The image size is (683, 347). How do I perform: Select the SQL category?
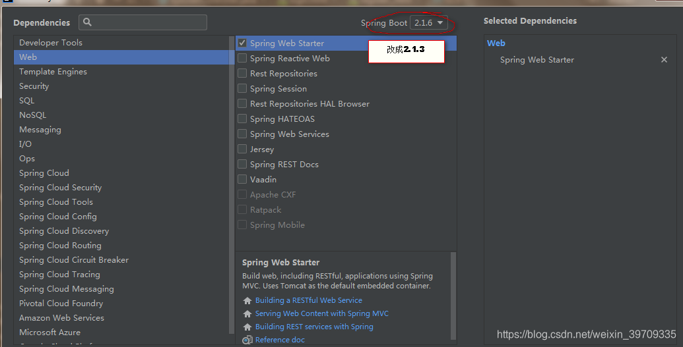(x=121, y=101)
